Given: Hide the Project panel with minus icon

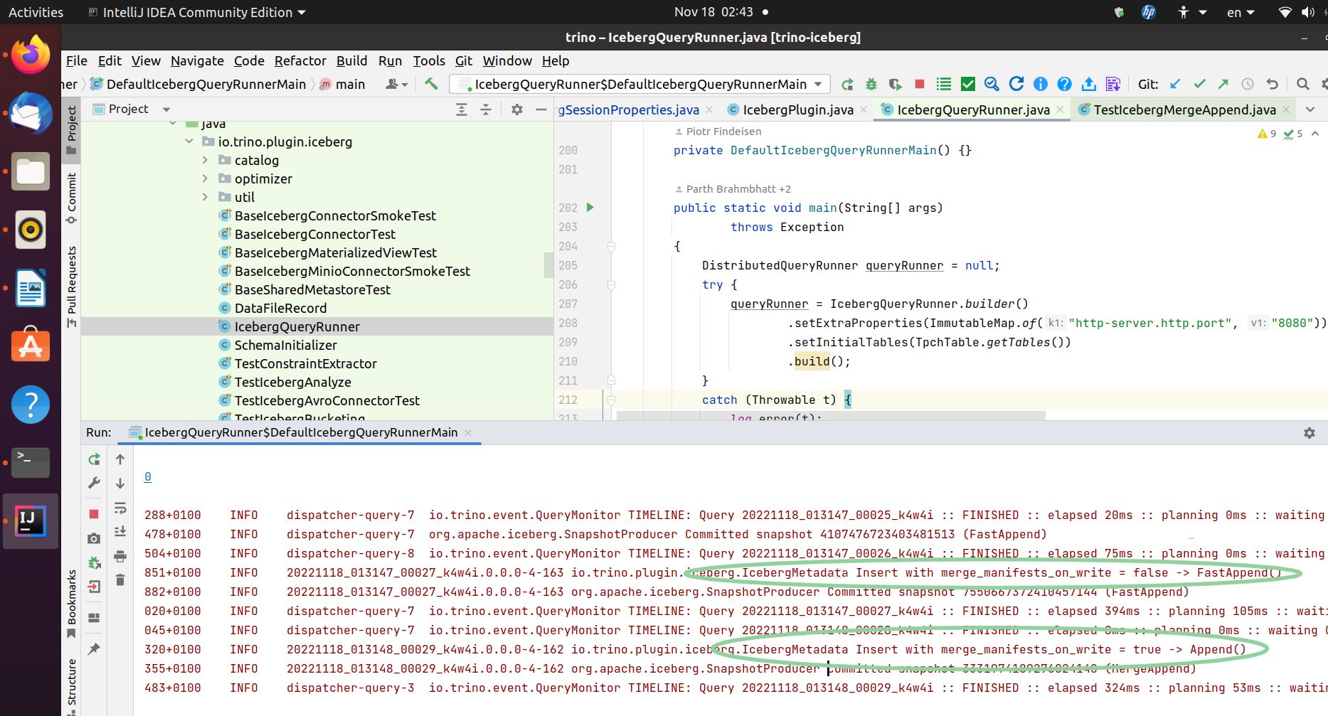Looking at the screenshot, I should [541, 109].
